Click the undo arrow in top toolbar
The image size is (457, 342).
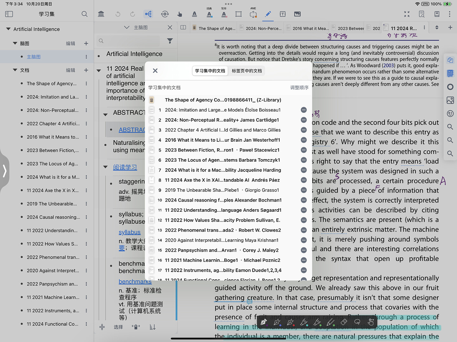point(118,14)
